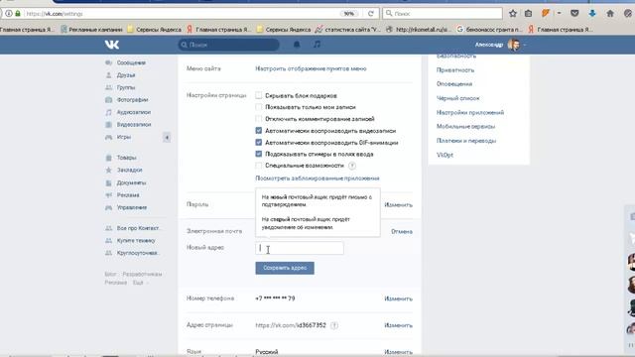
Task: Open Чёрный список settings tab
Action: 458,98
